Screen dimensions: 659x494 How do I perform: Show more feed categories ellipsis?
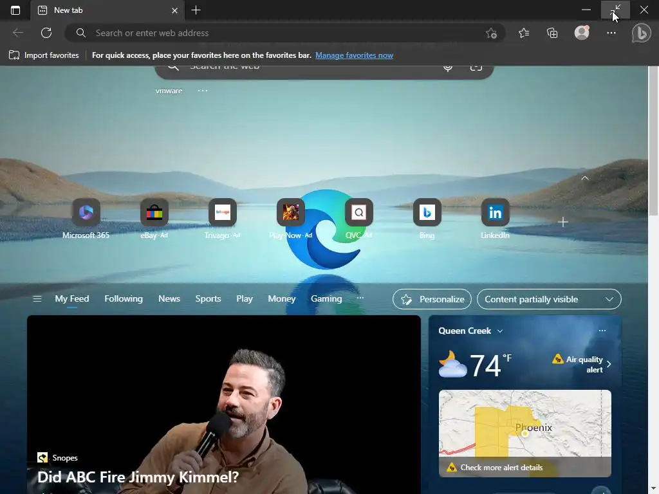(x=360, y=298)
